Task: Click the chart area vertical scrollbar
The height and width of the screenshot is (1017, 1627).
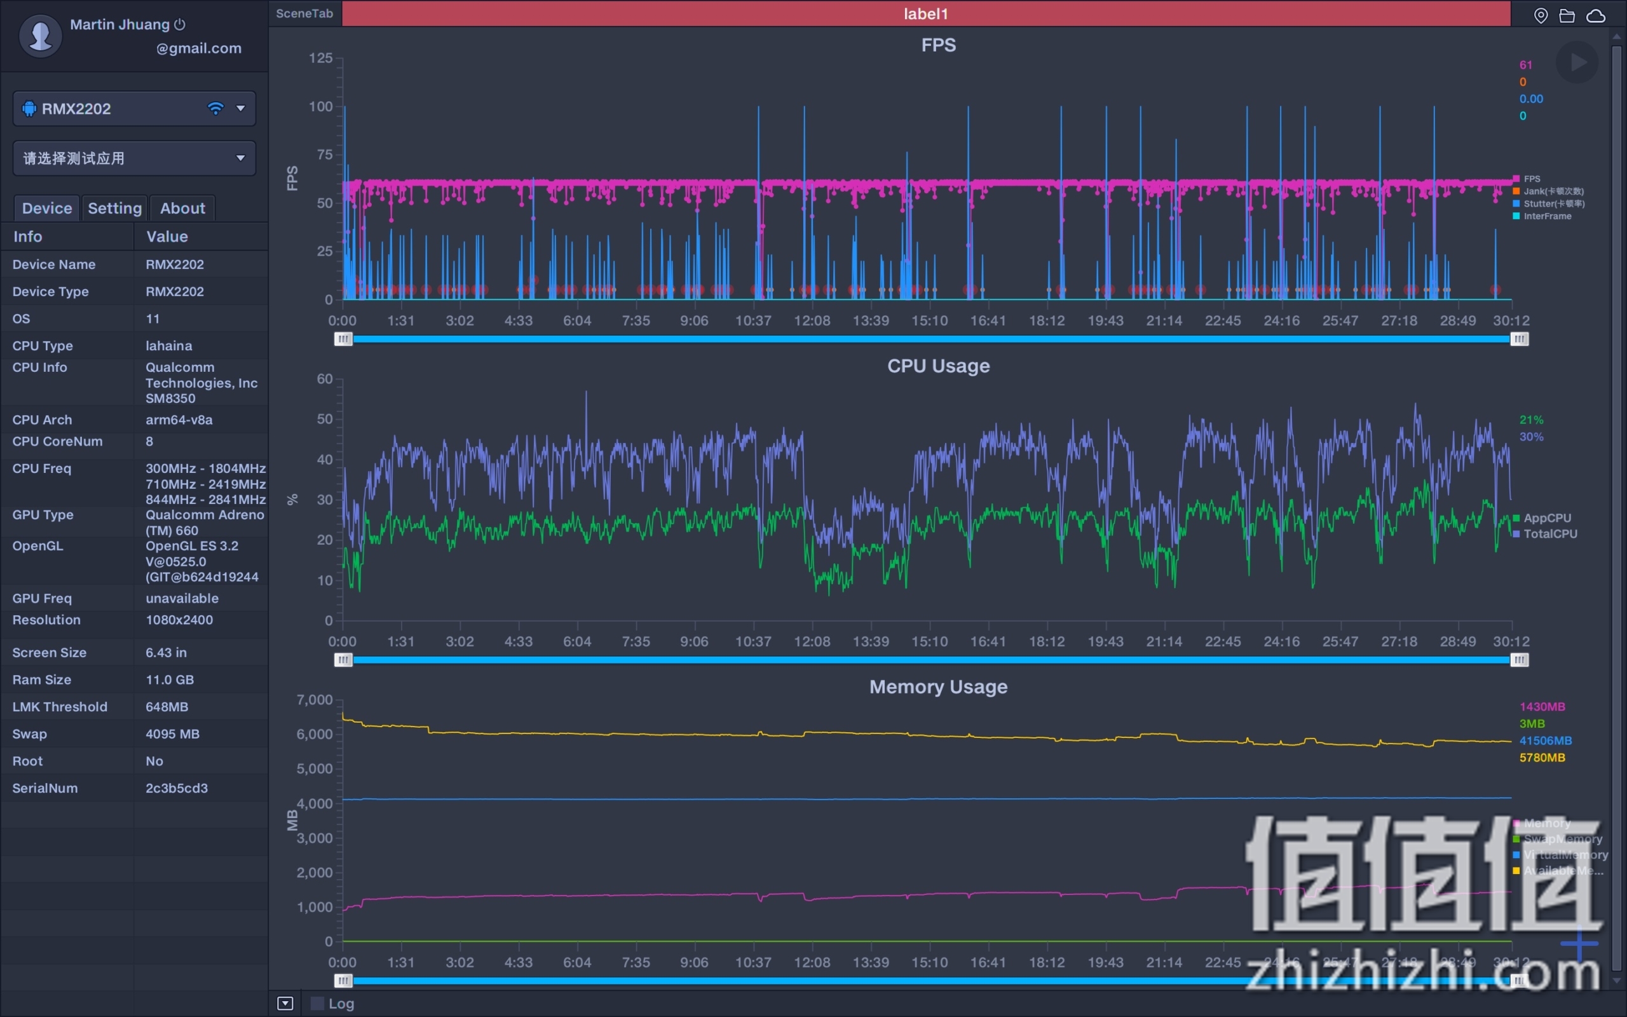Action: coord(1616,508)
